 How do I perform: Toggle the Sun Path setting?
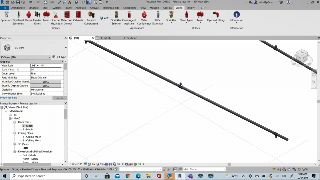pyautogui.click(x=93, y=164)
